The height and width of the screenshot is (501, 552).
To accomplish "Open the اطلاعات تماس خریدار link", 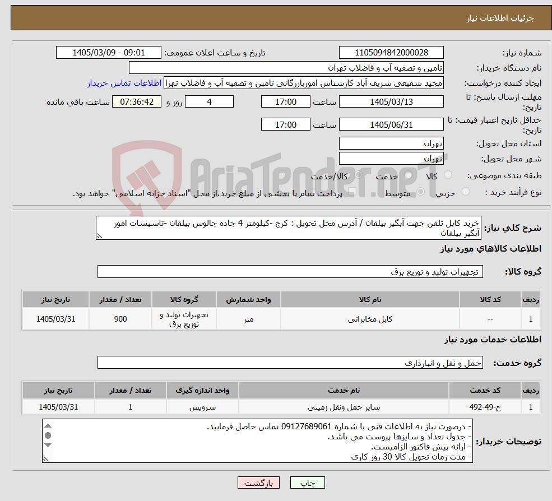I will point(124,83).
